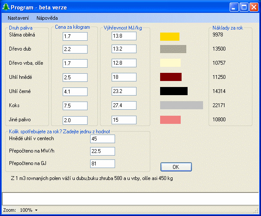Image resolution: width=261 pixels, height=216 pixels.
Task: Open the Zoom 100% dropdown arrow
Action: point(36,210)
